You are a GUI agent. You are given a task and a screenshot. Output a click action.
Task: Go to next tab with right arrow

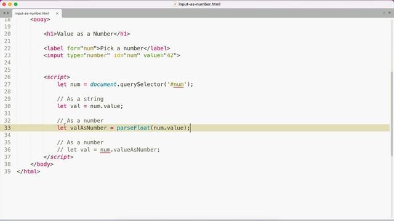(x=8, y=13)
